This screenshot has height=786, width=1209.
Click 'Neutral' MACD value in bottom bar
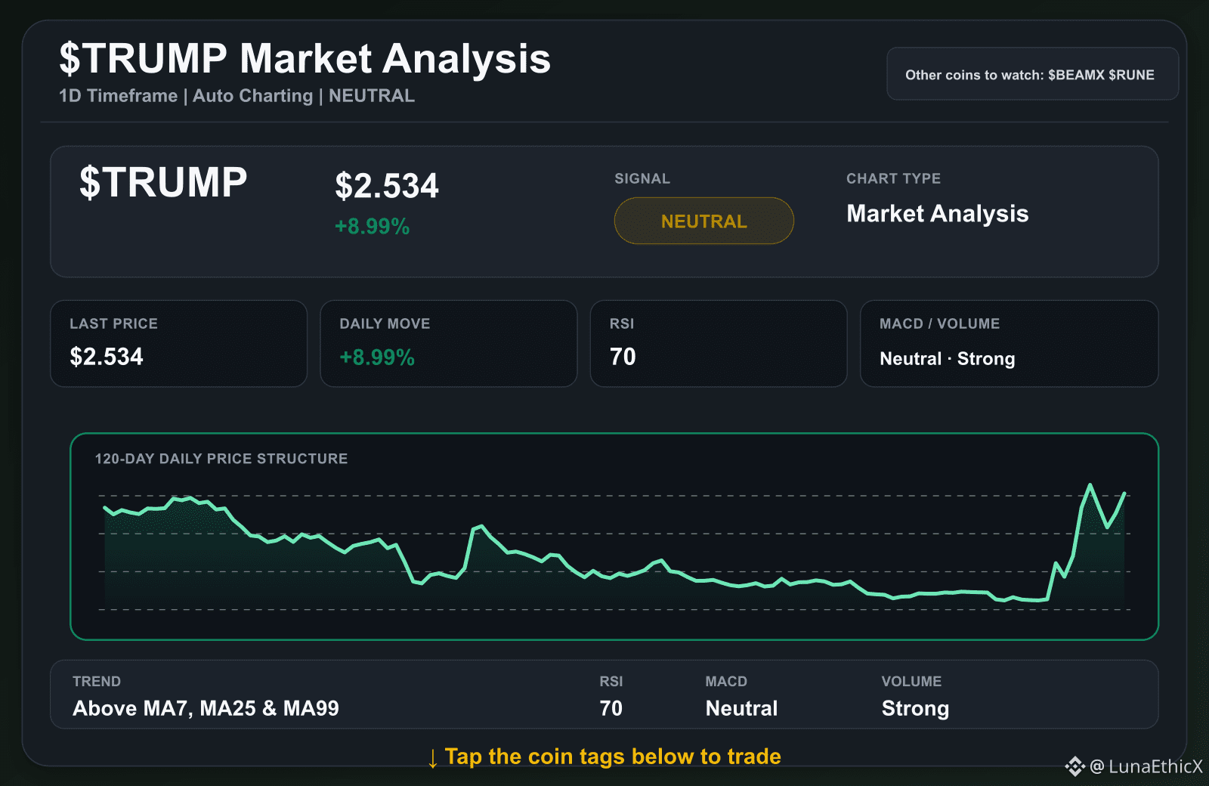tap(741, 708)
